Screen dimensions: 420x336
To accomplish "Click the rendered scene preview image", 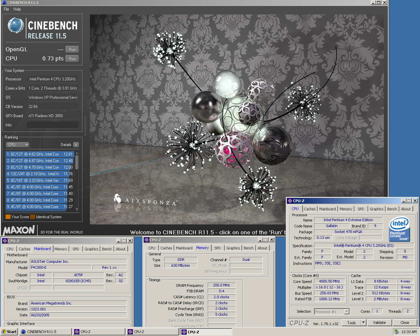I will tap(237, 119).
